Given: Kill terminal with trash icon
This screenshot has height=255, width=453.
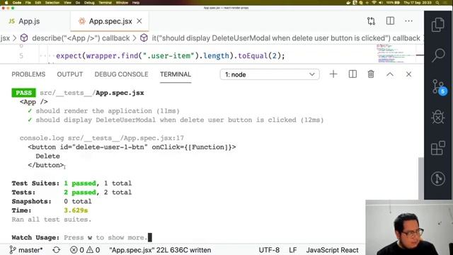Looking at the screenshot, I should [x=371, y=74].
